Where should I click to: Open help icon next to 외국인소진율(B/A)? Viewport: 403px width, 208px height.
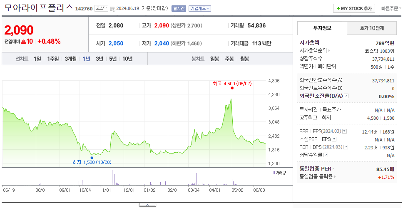(346, 96)
